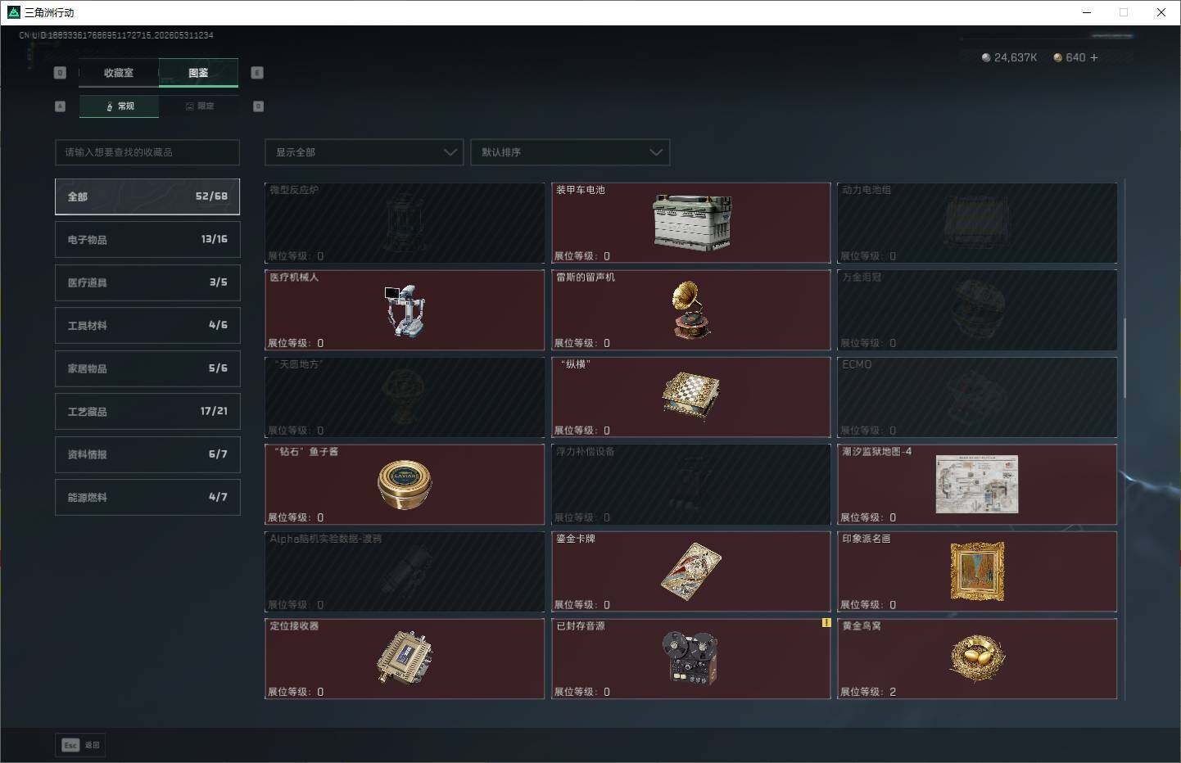Click the 已封存音源 tape recorder item
This screenshot has width=1181, height=763.
690,659
